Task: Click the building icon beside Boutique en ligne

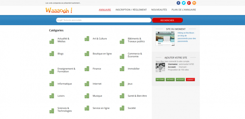Action: (x=87, y=54)
